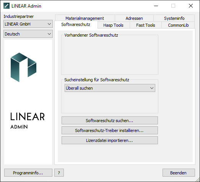Minimize the LINEAR Admin window
This screenshot has height=182, width=200.
point(156,6)
